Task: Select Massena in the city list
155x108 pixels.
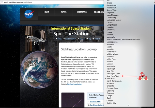Action: [x=111, y=44]
